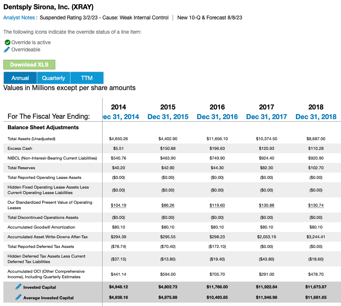Click the $8,687.00 total assets cell
Viewport: 341px width, 306px height.
pos(316,139)
